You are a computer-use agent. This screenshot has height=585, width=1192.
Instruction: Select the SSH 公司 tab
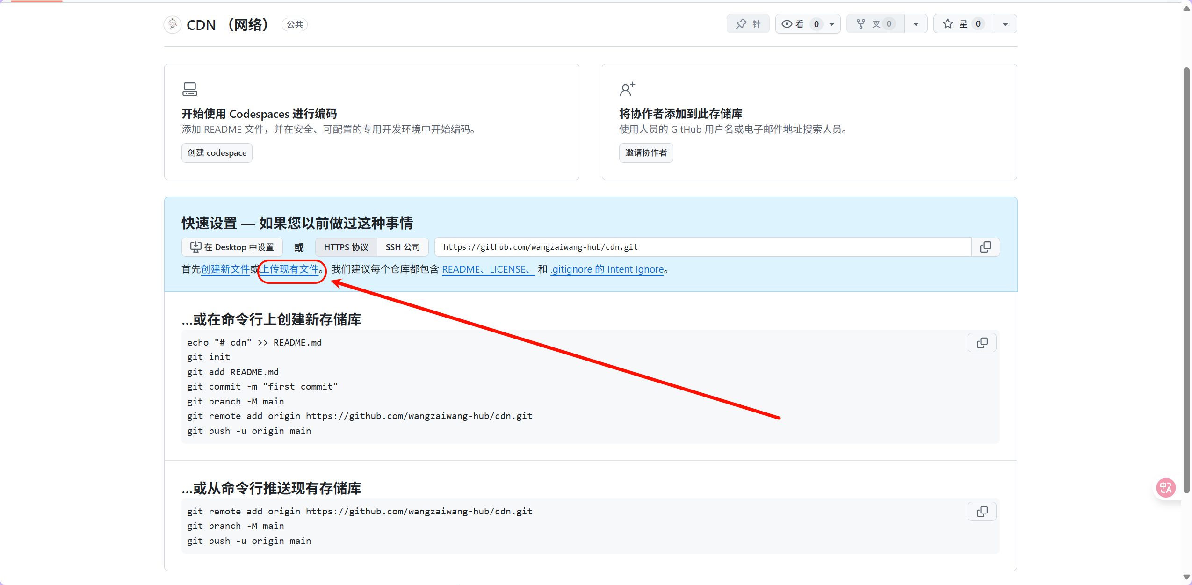tap(403, 247)
